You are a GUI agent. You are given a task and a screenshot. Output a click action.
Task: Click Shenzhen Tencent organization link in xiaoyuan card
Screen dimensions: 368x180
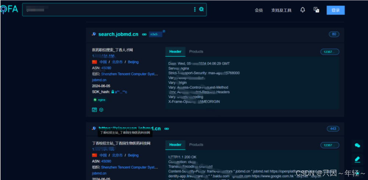point(129,168)
